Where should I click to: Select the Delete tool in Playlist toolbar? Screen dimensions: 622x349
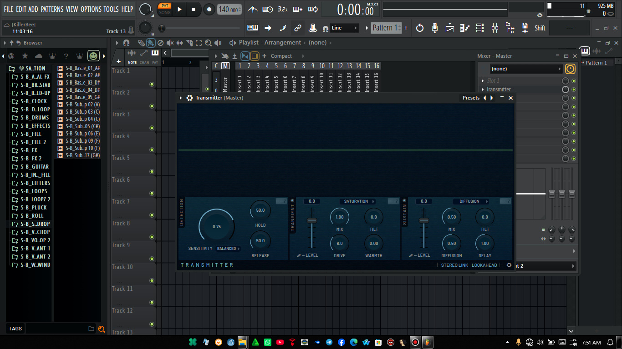click(160, 43)
